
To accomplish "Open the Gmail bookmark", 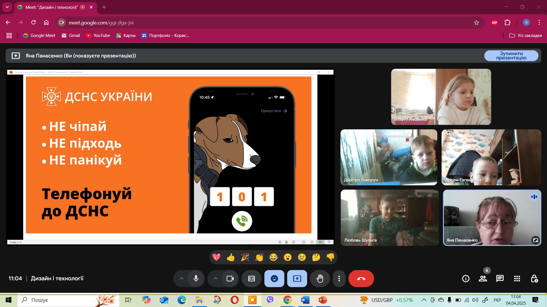I will tap(71, 36).
